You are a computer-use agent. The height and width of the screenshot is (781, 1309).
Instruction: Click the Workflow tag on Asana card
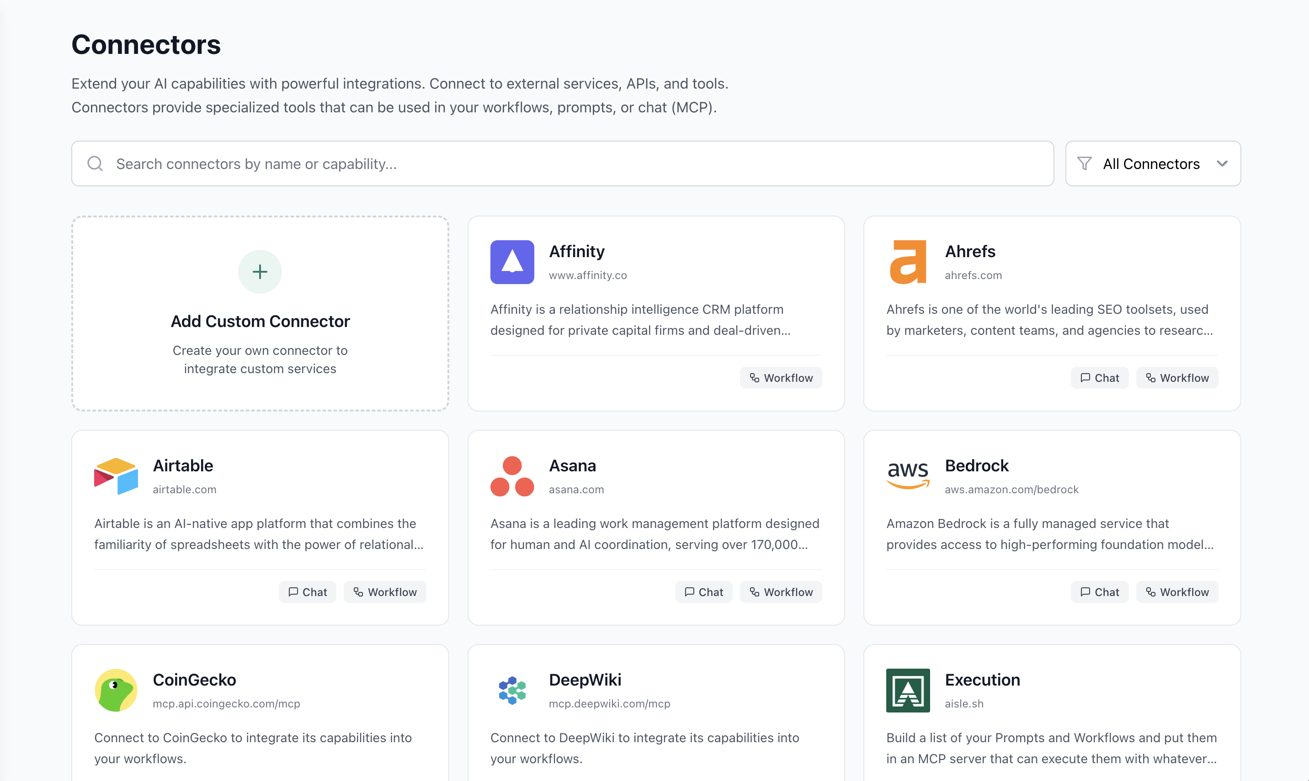[780, 592]
